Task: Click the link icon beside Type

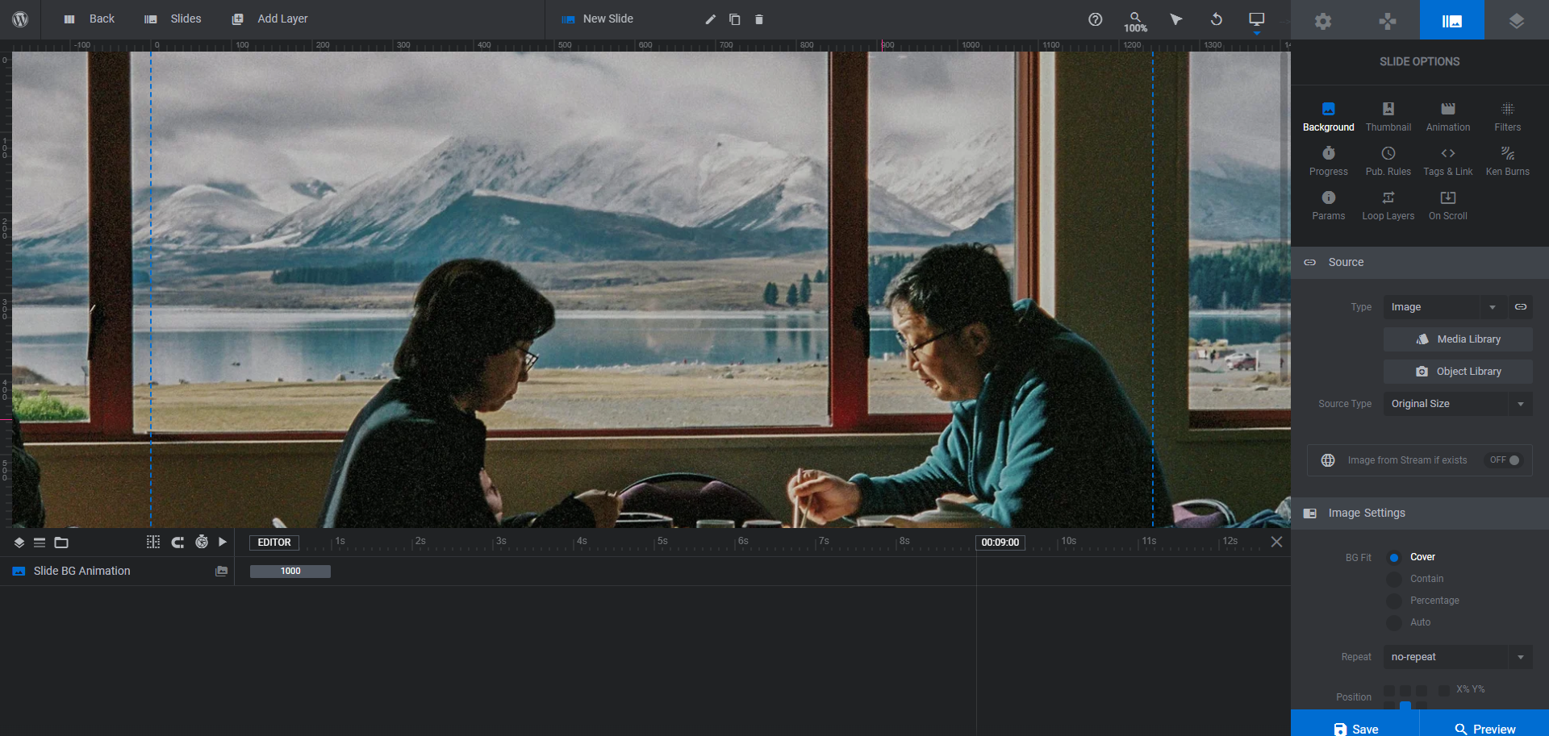Action: click(1521, 307)
